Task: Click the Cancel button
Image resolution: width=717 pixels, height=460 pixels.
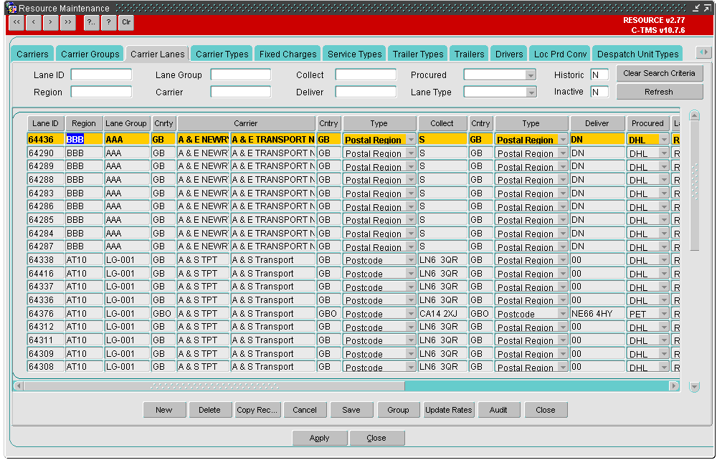Action: (x=305, y=410)
